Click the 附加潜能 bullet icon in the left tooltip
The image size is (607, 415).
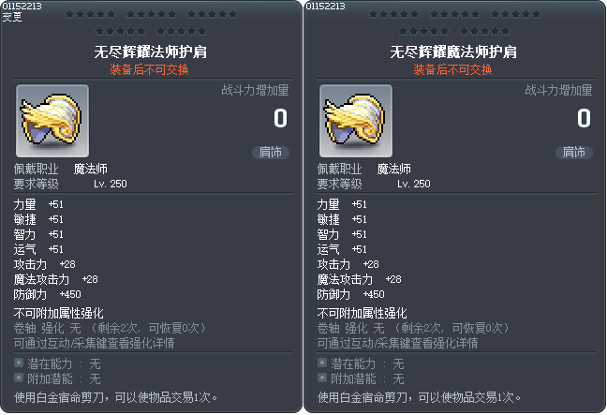click(x=19, y=378)
